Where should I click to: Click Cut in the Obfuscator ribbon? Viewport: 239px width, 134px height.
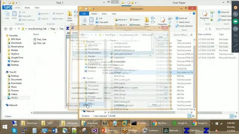click(99, 18)
